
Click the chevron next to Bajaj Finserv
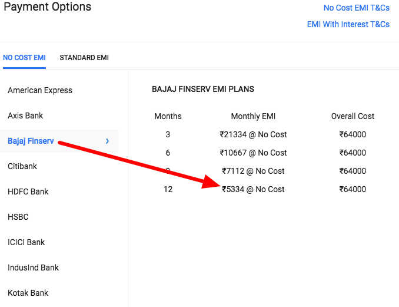107,141
